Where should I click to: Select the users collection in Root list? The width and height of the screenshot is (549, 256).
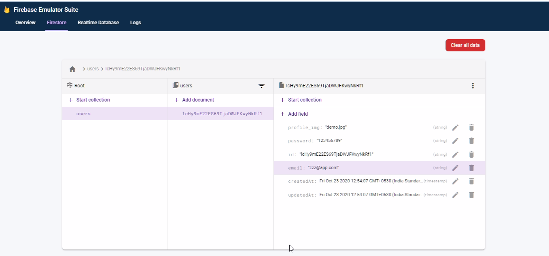pyautogui.click(x=115, y=114)
